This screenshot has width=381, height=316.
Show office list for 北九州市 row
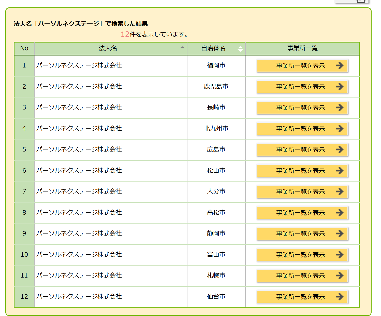[302, 129]
